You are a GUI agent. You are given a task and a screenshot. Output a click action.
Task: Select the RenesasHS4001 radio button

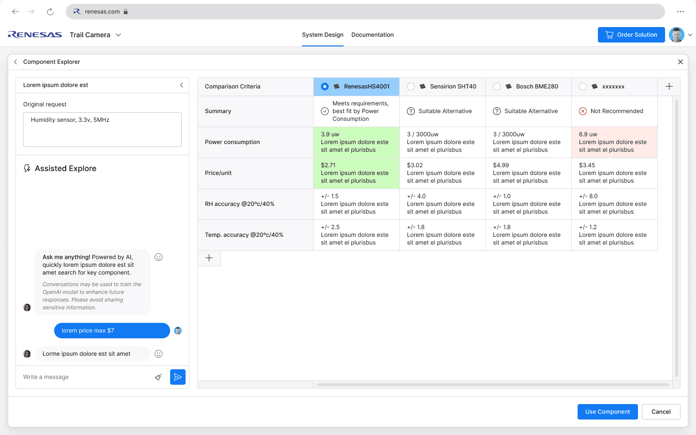pos(325,87)
